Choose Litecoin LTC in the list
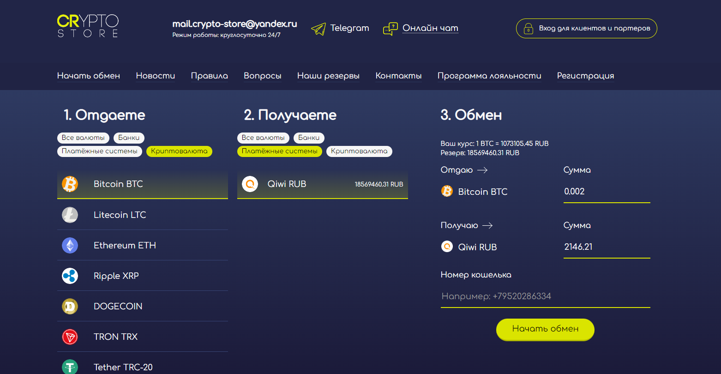This screenshot has height=374, width=721. click(143, 215)
